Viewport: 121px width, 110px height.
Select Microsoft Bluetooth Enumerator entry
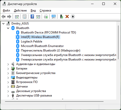click(42, 46)
